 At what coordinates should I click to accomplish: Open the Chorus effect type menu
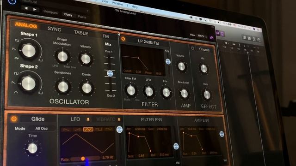pyautogui.click(x=204, y=49)
